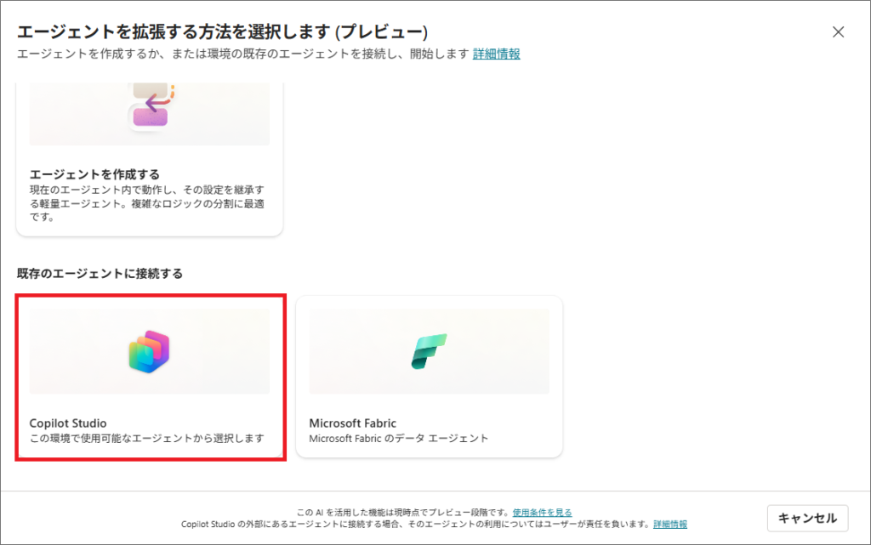Click the Microsoft Fabric logo icon
Image resolution: width=871 pixels, height=545 pixels.
pyautogui.click(x=430, y=351)
